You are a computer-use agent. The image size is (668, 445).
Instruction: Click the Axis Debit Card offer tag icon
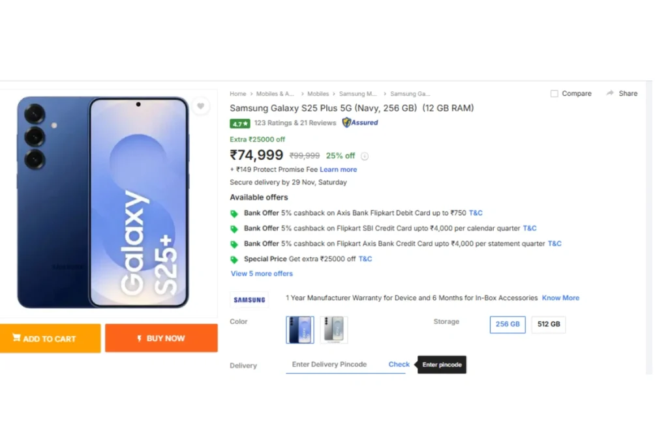[234, 214]
